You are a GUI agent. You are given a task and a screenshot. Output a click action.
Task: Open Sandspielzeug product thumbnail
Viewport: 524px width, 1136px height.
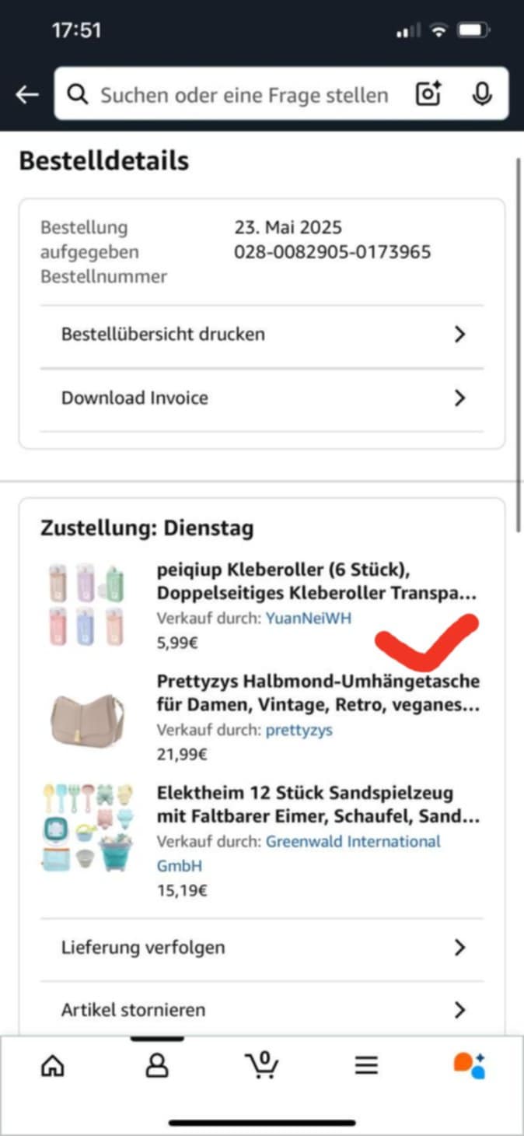click(88, 826)
